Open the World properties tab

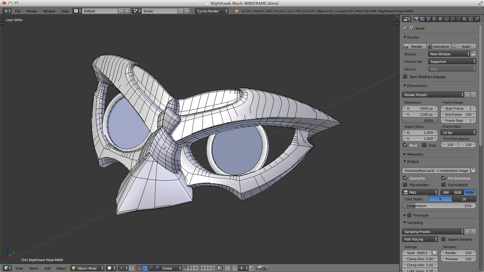coord(434,19)
